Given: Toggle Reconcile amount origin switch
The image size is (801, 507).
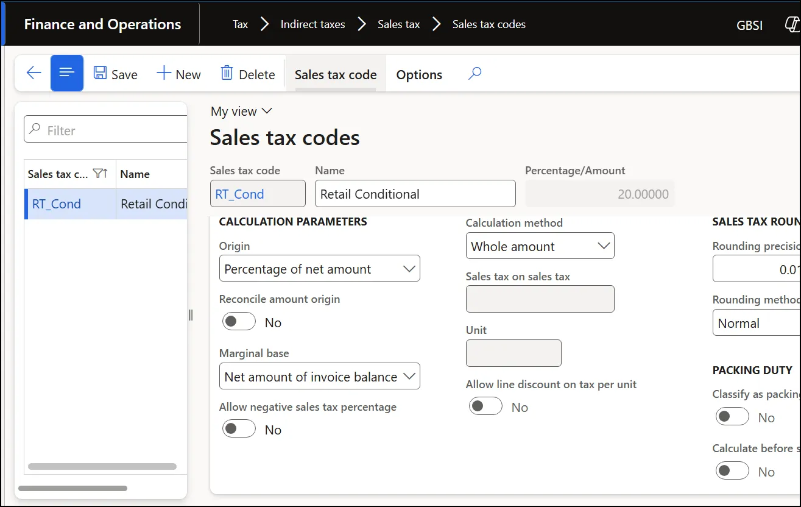Looking at the screenshot, I should pyautogui.click(x=239, y=322).
